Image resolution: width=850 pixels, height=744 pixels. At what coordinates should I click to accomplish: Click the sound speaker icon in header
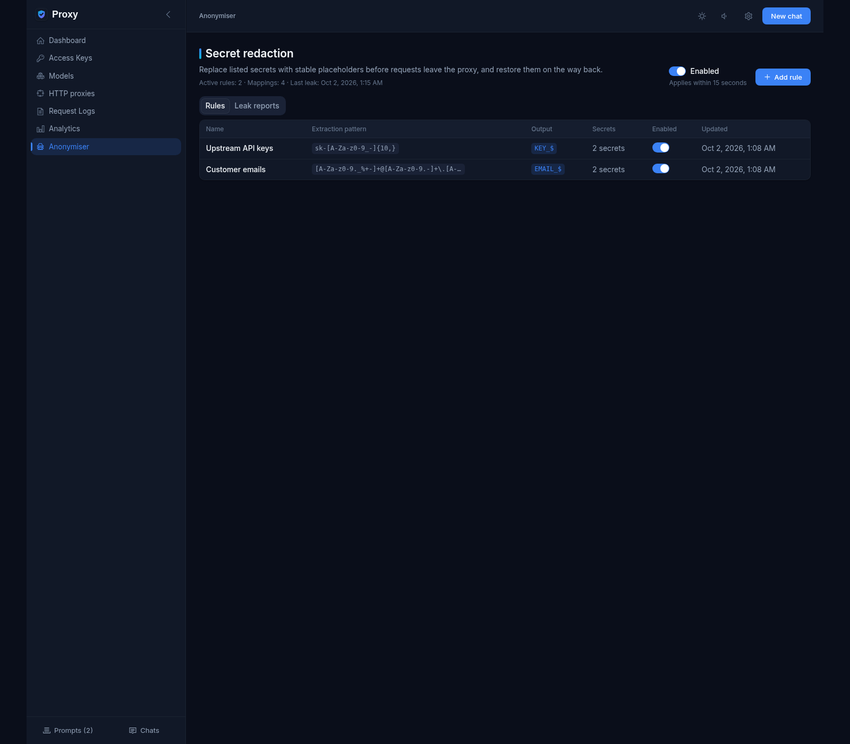point(725,16)
